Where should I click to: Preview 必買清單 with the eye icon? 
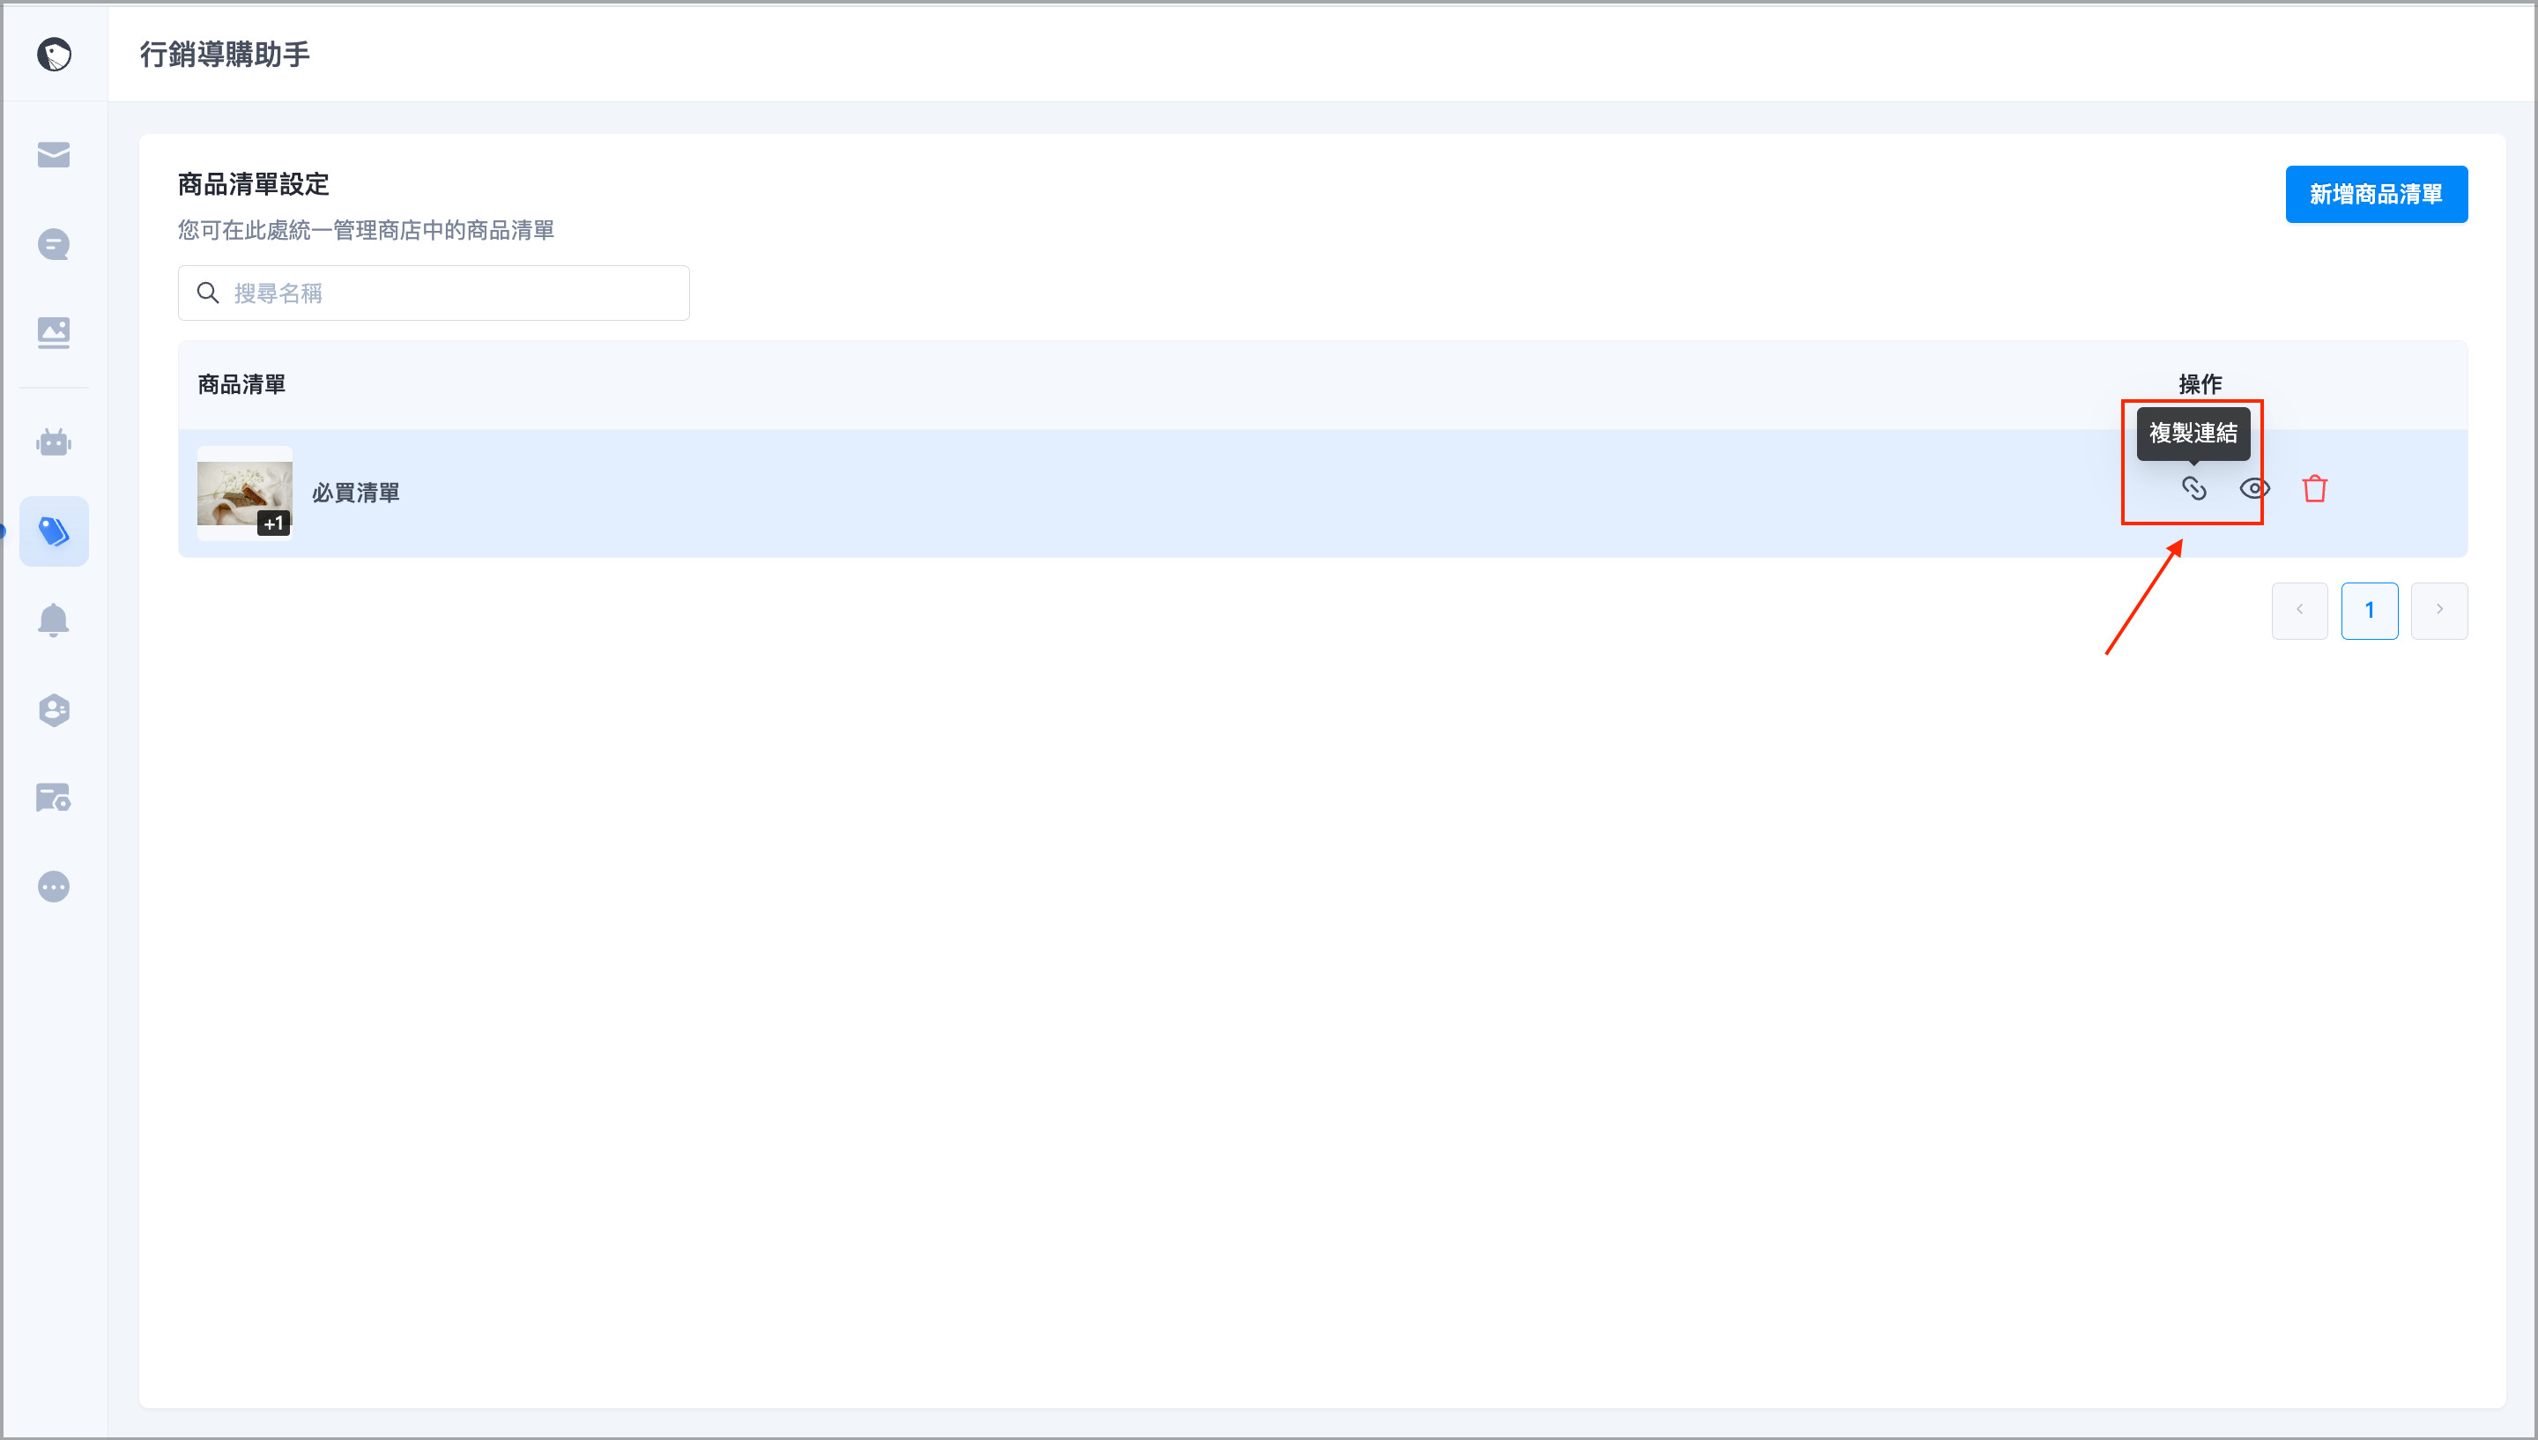[2254, 488]
